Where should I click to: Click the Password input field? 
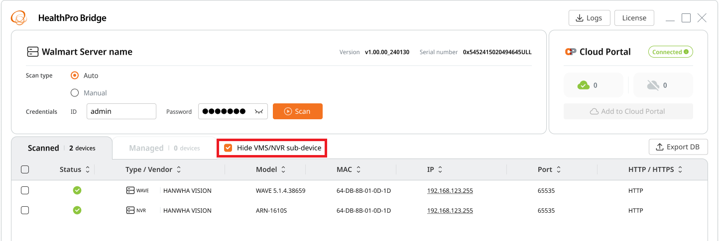[233, 111]
